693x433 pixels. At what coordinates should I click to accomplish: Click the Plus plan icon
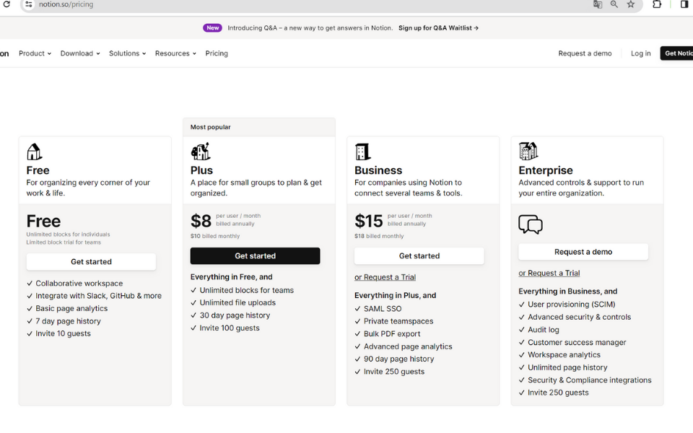tap(200, 152)
